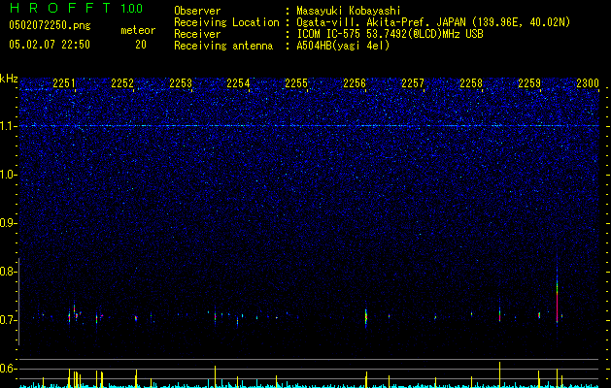Click time marker 2251
The width and height of the screenshot is (611, 388).
[x=64, y=83]
